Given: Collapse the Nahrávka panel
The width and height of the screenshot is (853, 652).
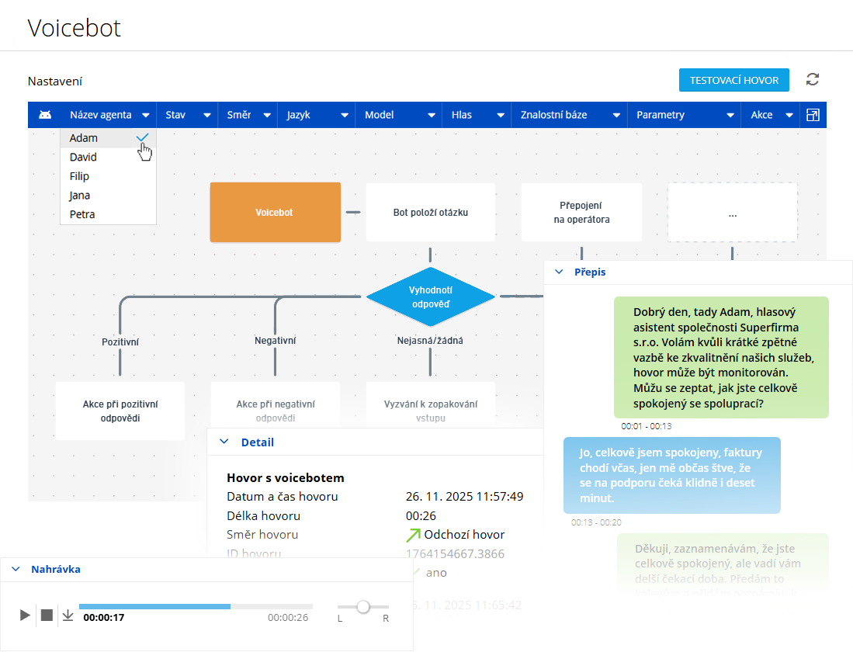Looking at the screenshot, I should click(x=16, y=569).
